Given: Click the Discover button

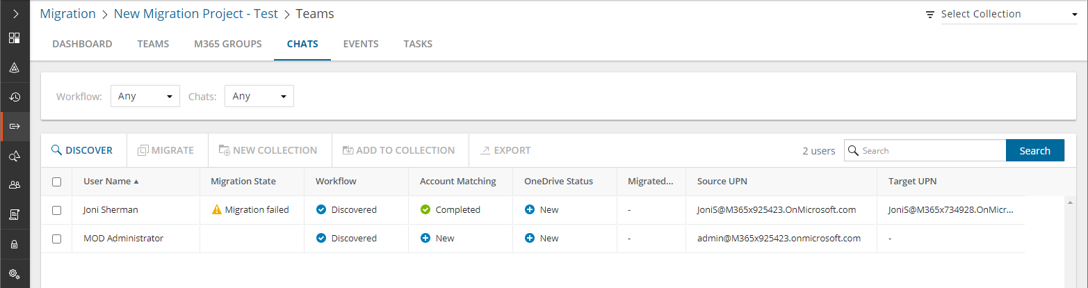Looking at the screenshot, I should (x=82, y=150).
